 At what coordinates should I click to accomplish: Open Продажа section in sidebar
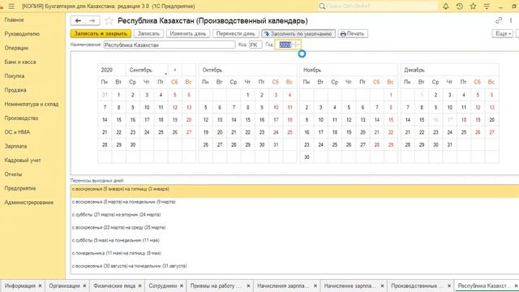tap(15, 90)
